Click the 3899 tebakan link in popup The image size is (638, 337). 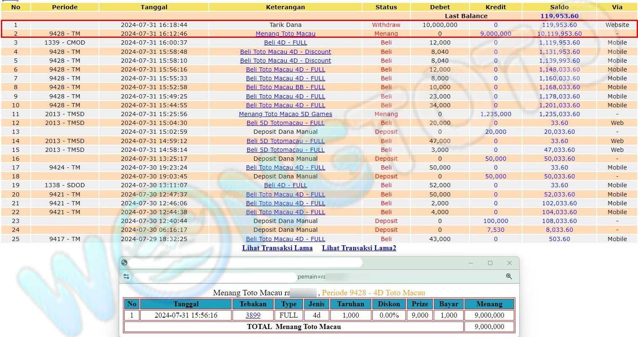point(253,315)
